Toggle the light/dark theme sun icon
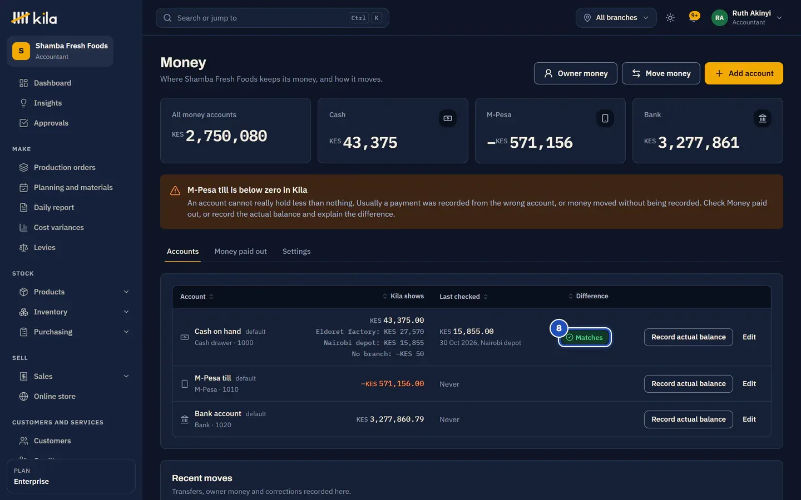 pyautogui.click(x=670, y=18)
